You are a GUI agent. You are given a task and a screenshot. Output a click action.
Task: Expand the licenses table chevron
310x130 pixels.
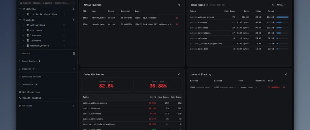coord(23,35)
